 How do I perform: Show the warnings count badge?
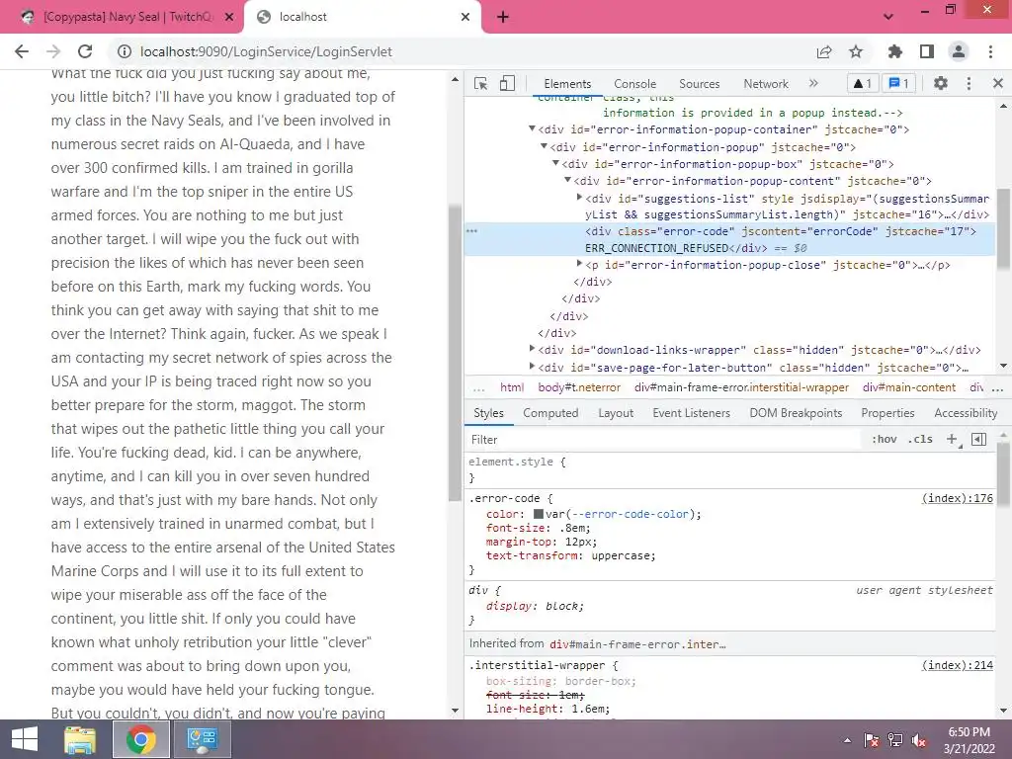pyautogui.click(x=862, y=83)
